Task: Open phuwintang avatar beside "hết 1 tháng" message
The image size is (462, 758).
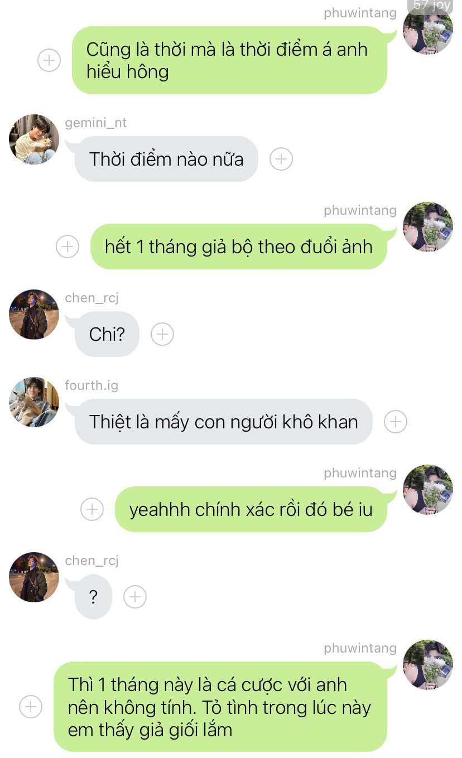Action: pos(428,227)
